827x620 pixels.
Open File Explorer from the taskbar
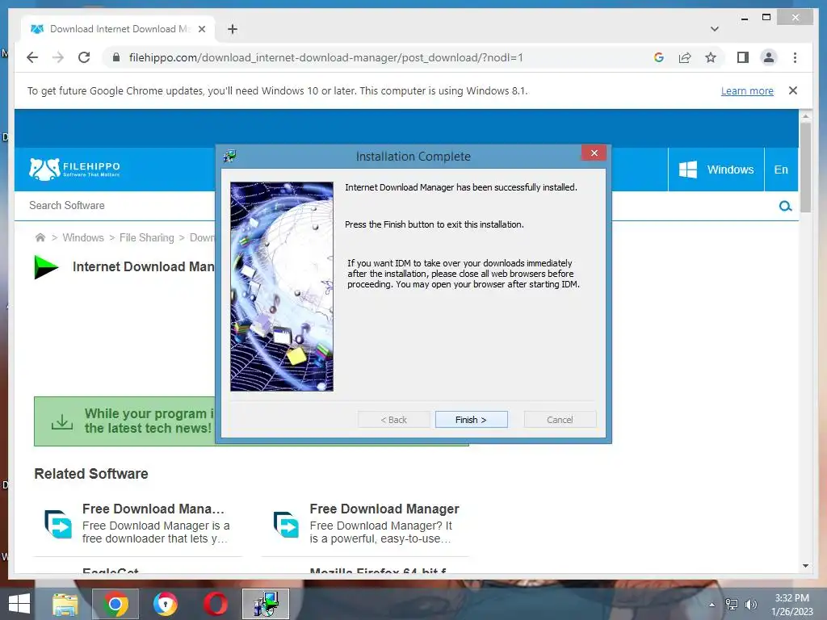coord(65,604)
